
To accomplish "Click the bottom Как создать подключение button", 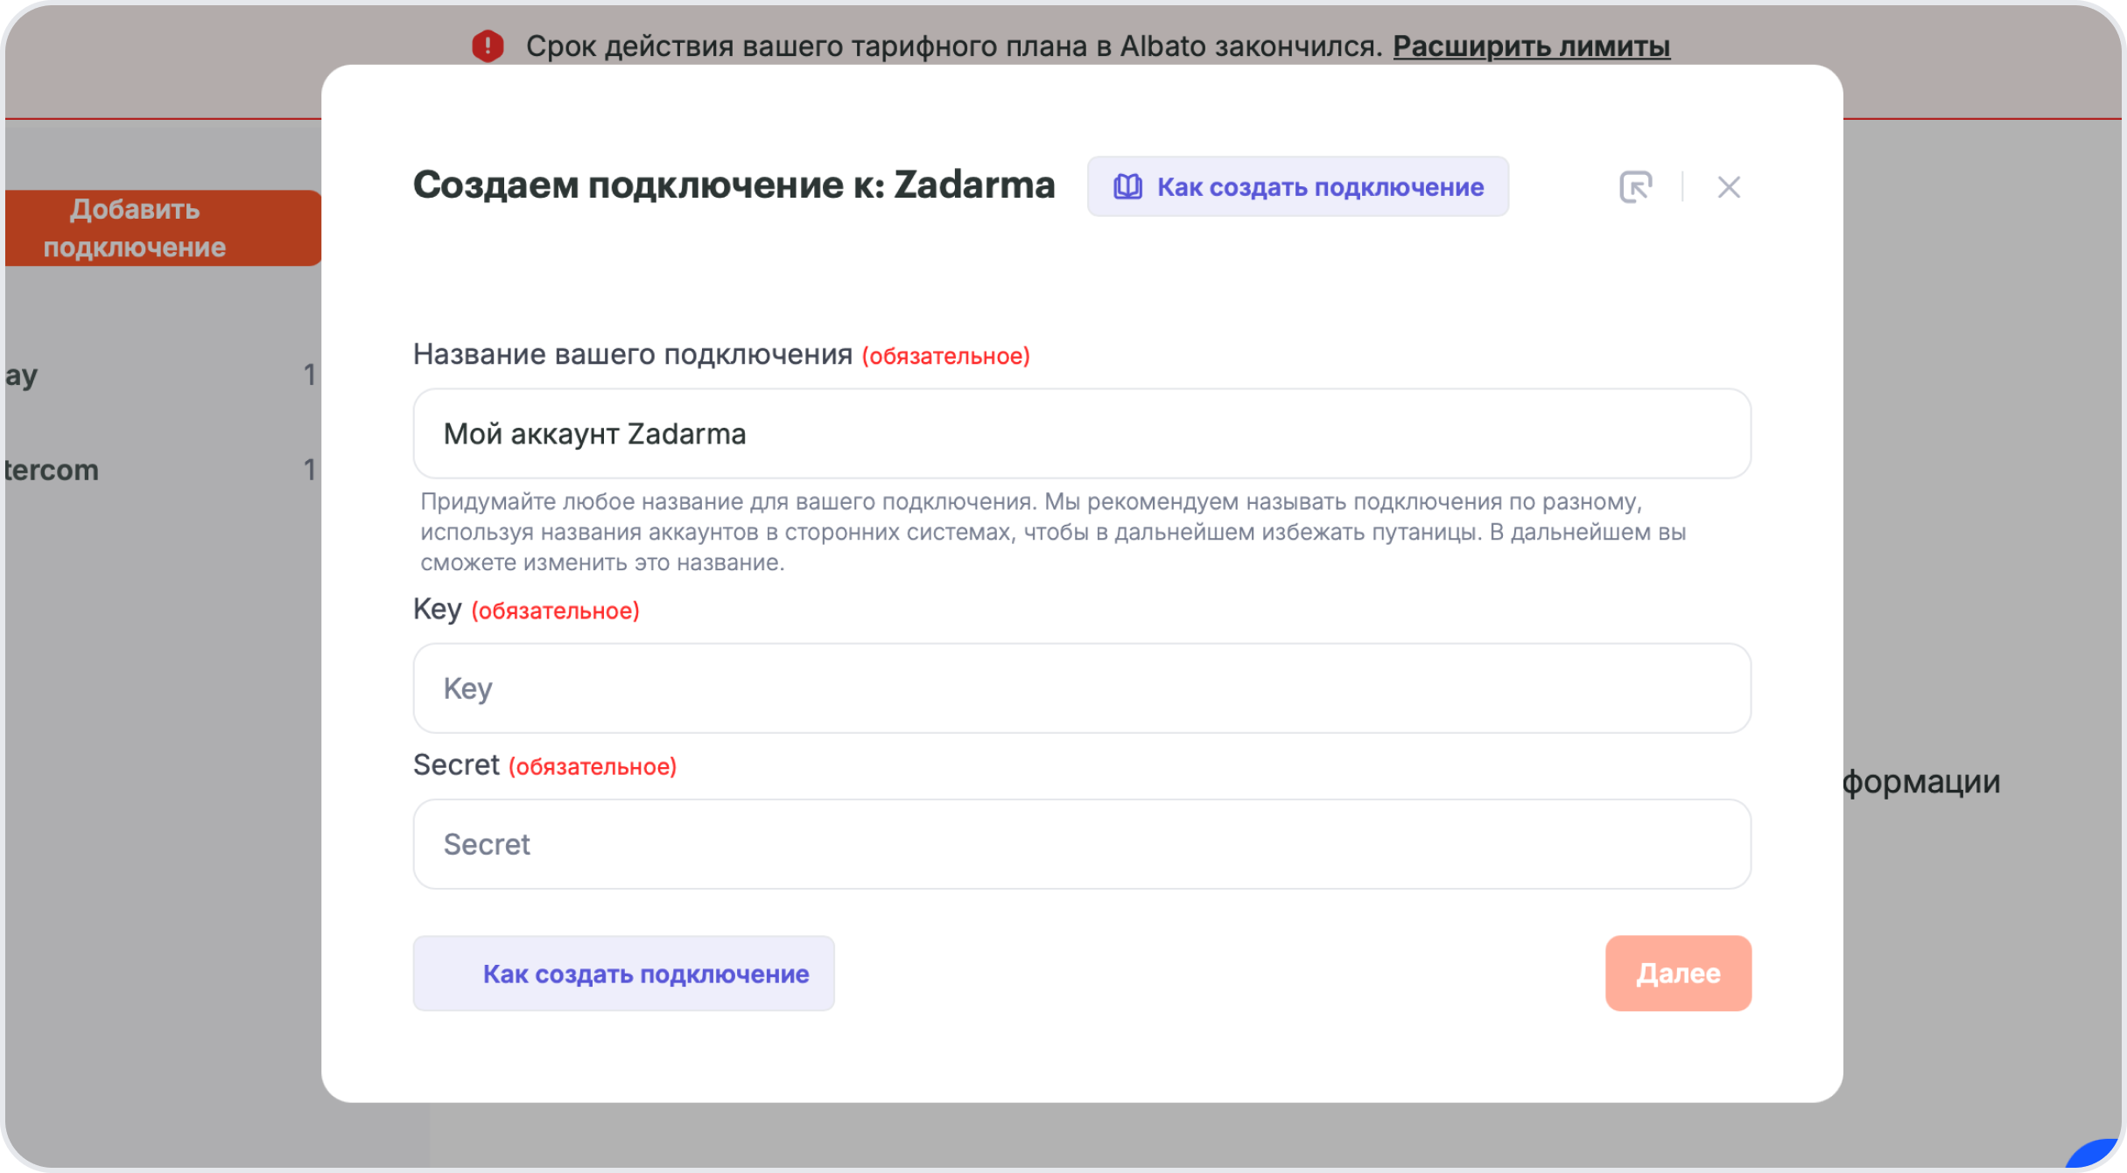I will (x=623, y=974).
